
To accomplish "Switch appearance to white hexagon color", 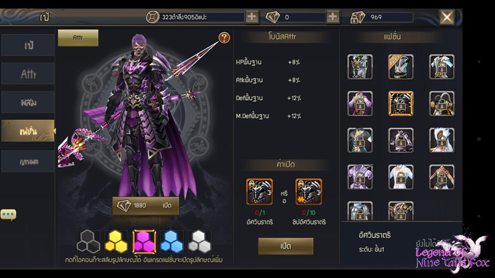I will tap(199, 242).
